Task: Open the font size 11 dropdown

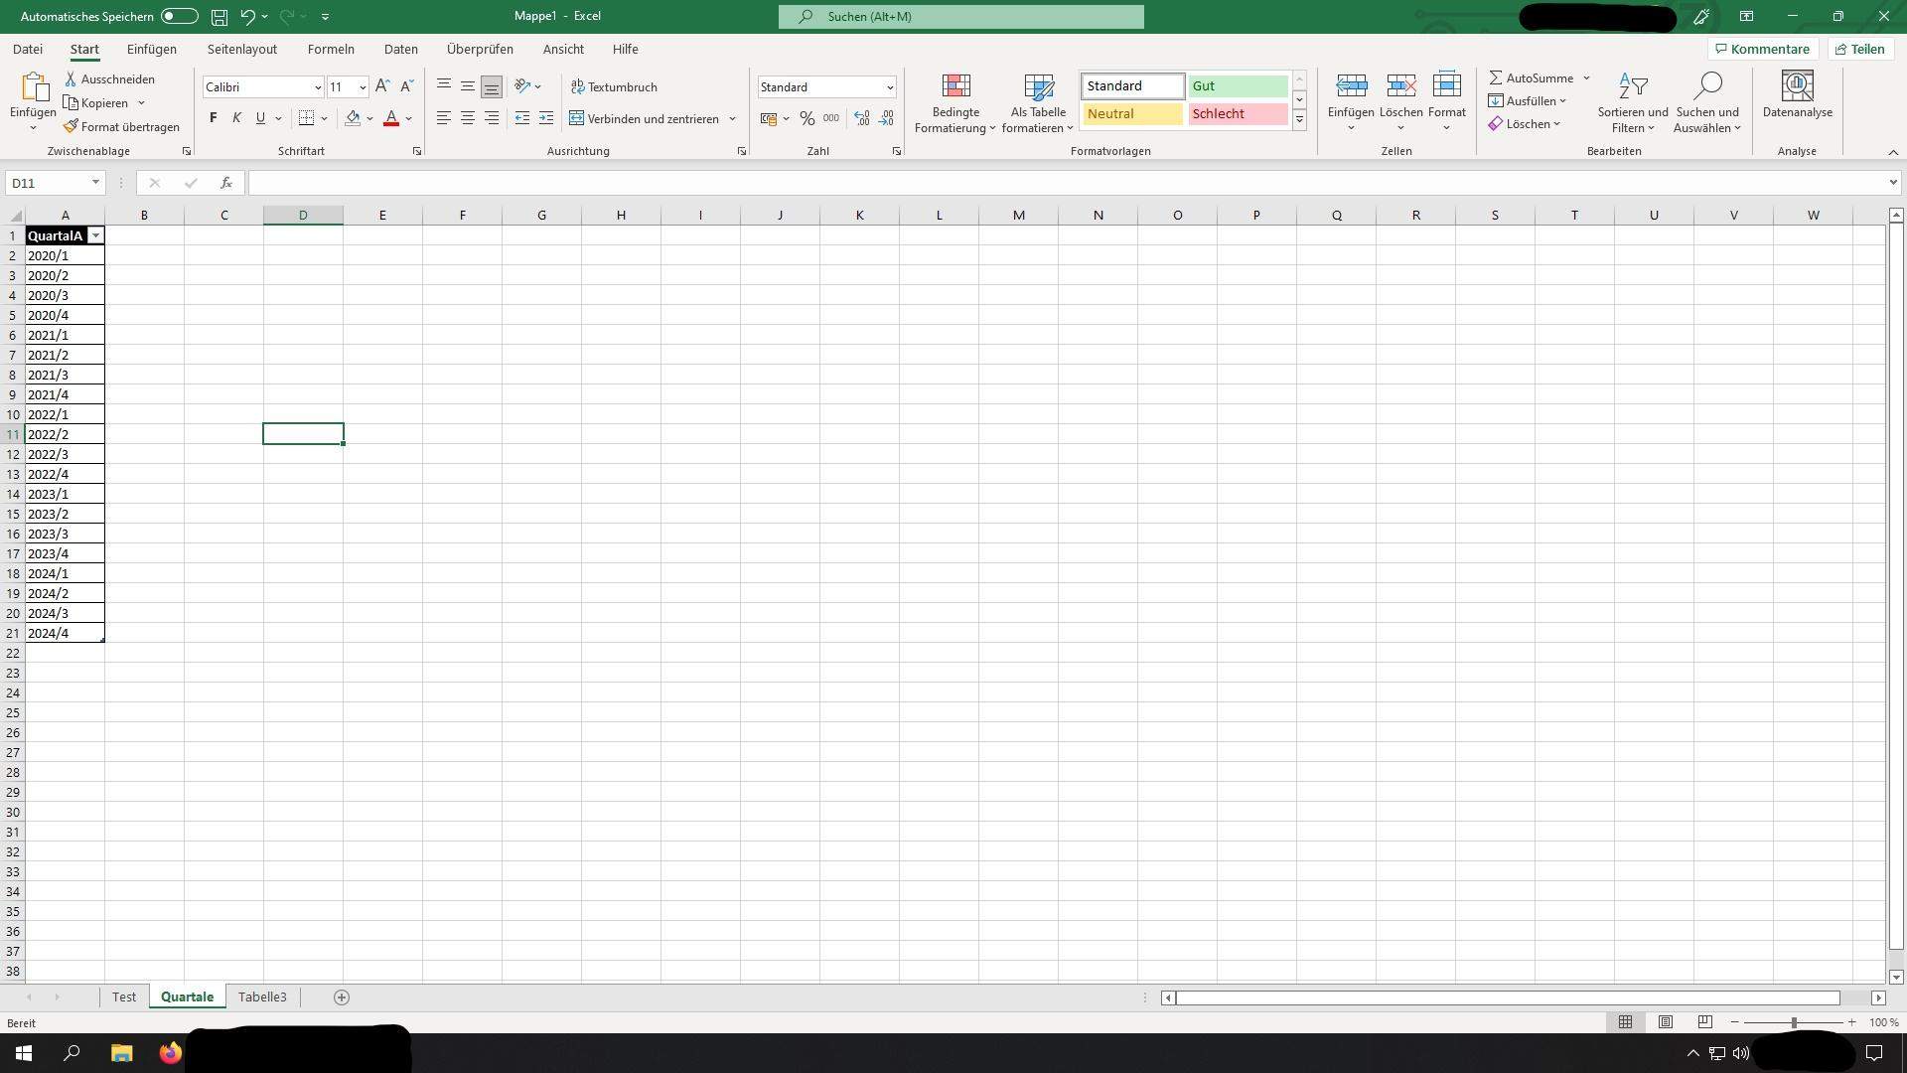Action: pyautogui.click(x=363, y=87)
